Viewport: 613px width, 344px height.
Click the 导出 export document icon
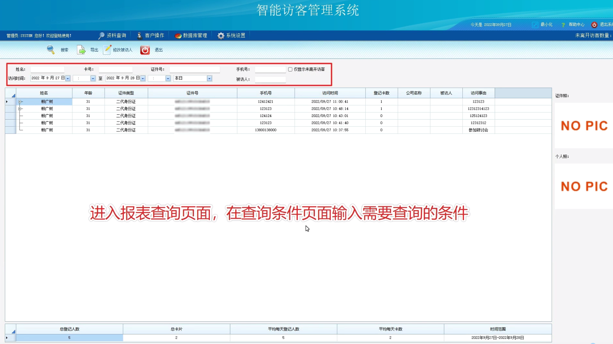pyautogui.click(x=81, y=50)
